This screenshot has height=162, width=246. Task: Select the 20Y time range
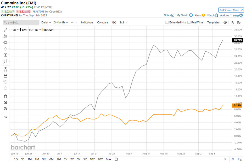(100, 159)
